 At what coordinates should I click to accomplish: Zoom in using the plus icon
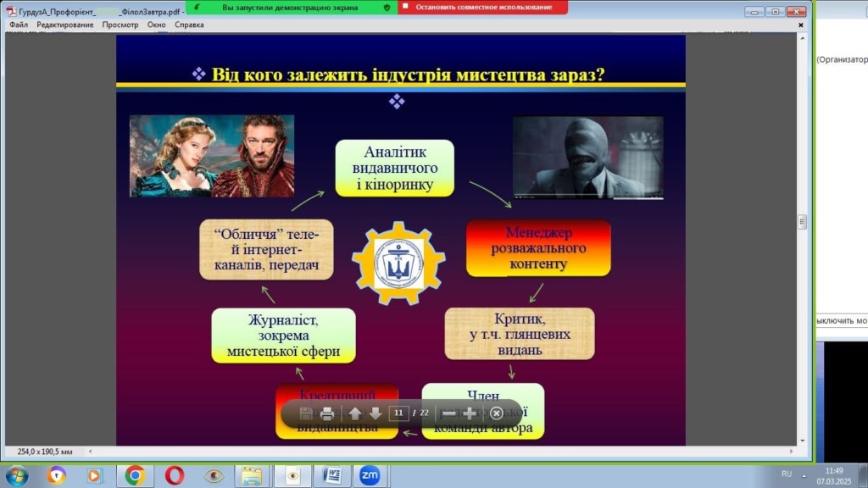click(x=470, y=413)
